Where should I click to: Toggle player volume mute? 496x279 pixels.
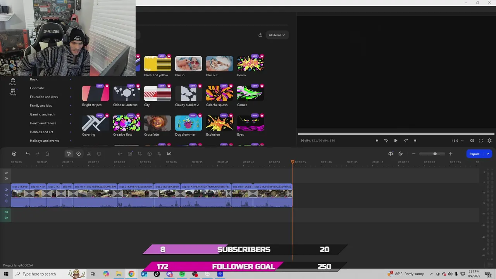click(x=472, y=141)
